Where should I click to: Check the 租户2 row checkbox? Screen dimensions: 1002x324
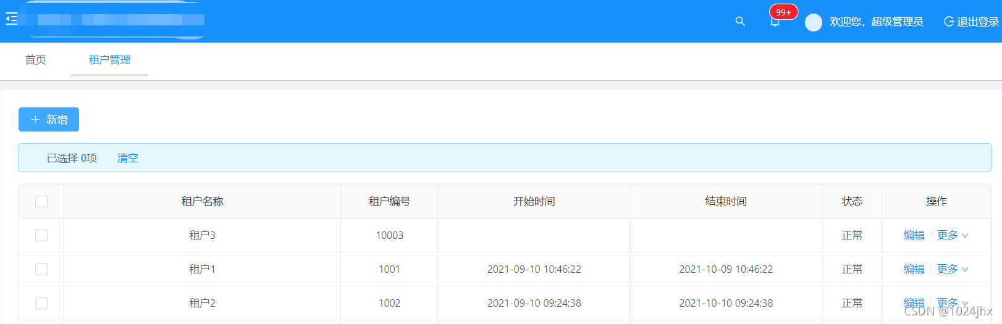(x=41, y=303)
